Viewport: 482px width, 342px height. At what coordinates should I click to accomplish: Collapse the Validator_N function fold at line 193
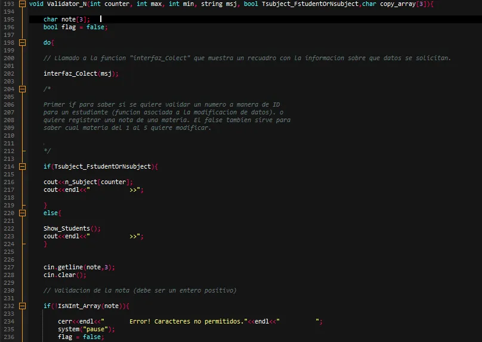point(22,4)
